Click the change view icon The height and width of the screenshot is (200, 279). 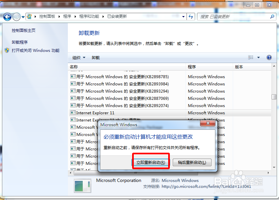(x=251, y=57)
